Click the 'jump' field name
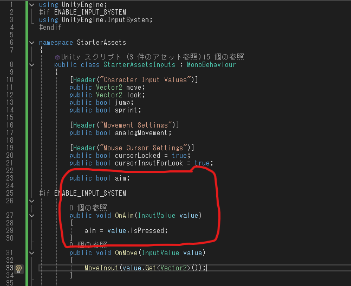This screenshot has width=351, height=286. point(122,102)
